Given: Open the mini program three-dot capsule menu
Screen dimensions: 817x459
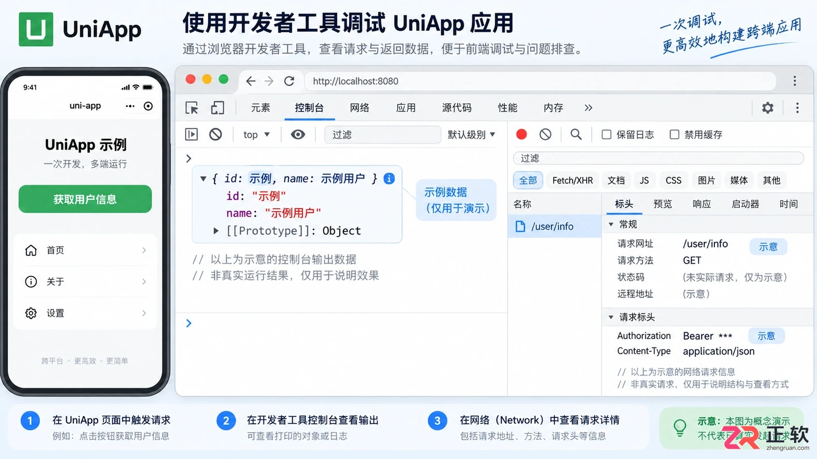Looking at the screenshot, I should click(x=130, y=106).
